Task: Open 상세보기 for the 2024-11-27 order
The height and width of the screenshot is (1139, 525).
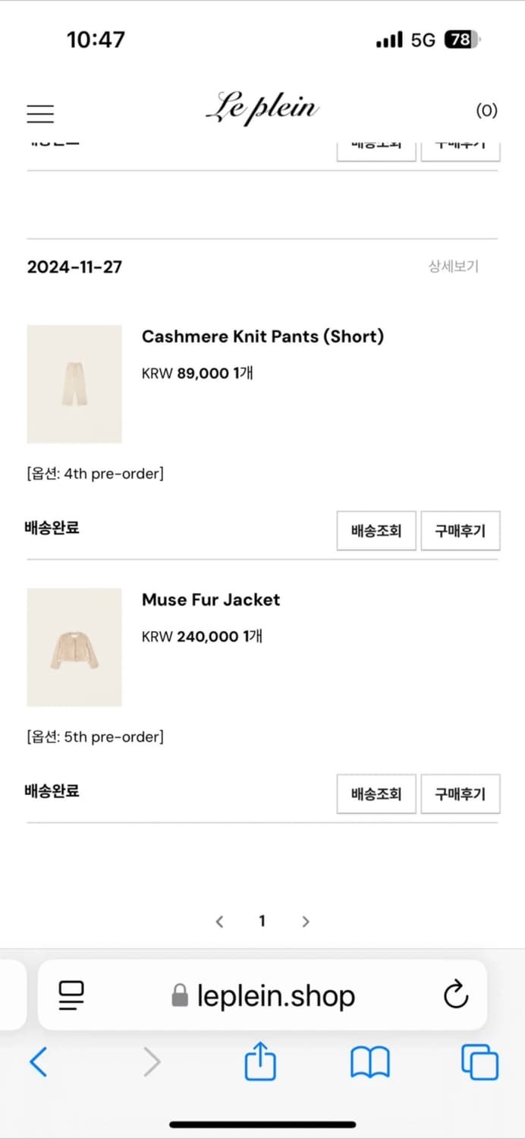Action: [x=453, y=267]
